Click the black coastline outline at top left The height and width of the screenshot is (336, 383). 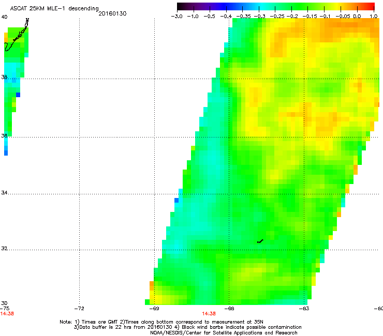(x=17, y=35)
